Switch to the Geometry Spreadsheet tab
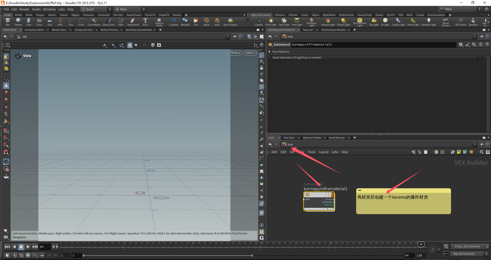This screenshot has height=260, width=491. 139,30
